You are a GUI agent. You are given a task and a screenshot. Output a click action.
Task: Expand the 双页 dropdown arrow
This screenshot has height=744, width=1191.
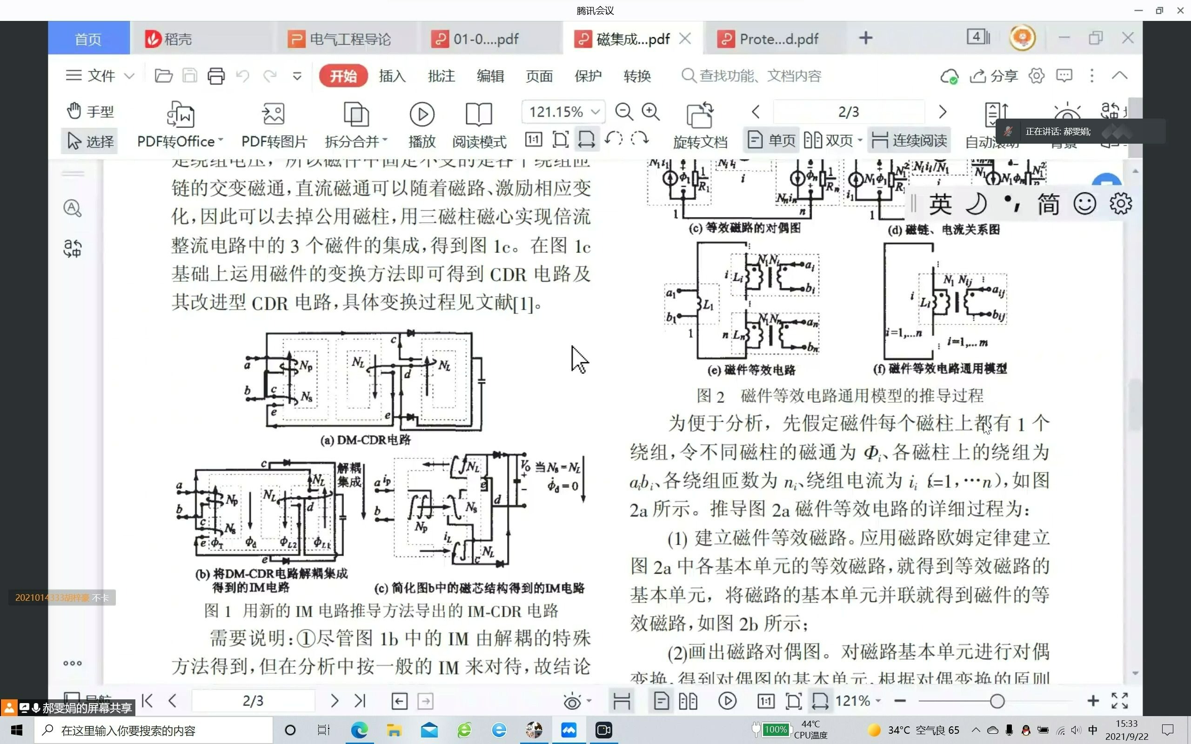click(860, 141)
